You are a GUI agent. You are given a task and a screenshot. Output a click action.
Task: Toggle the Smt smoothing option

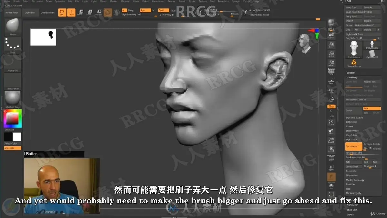point(372,109)
